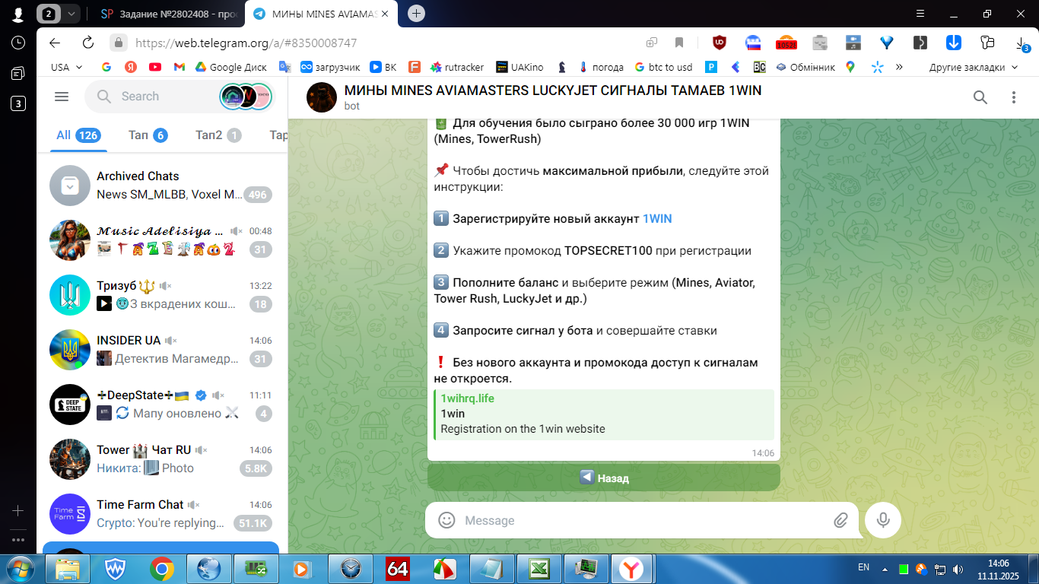View Telegram stories avatars
Viewport: 1039px width, 584px height.
coord(246,97)
